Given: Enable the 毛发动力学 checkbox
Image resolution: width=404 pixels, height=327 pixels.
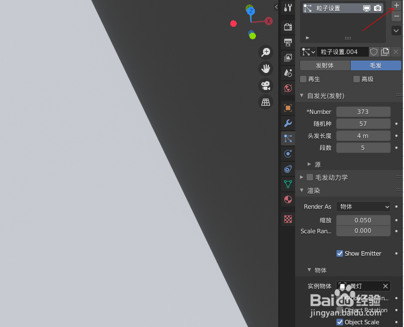Looking at the screenshot, I should pyautogui.click(x=310, y=177).
